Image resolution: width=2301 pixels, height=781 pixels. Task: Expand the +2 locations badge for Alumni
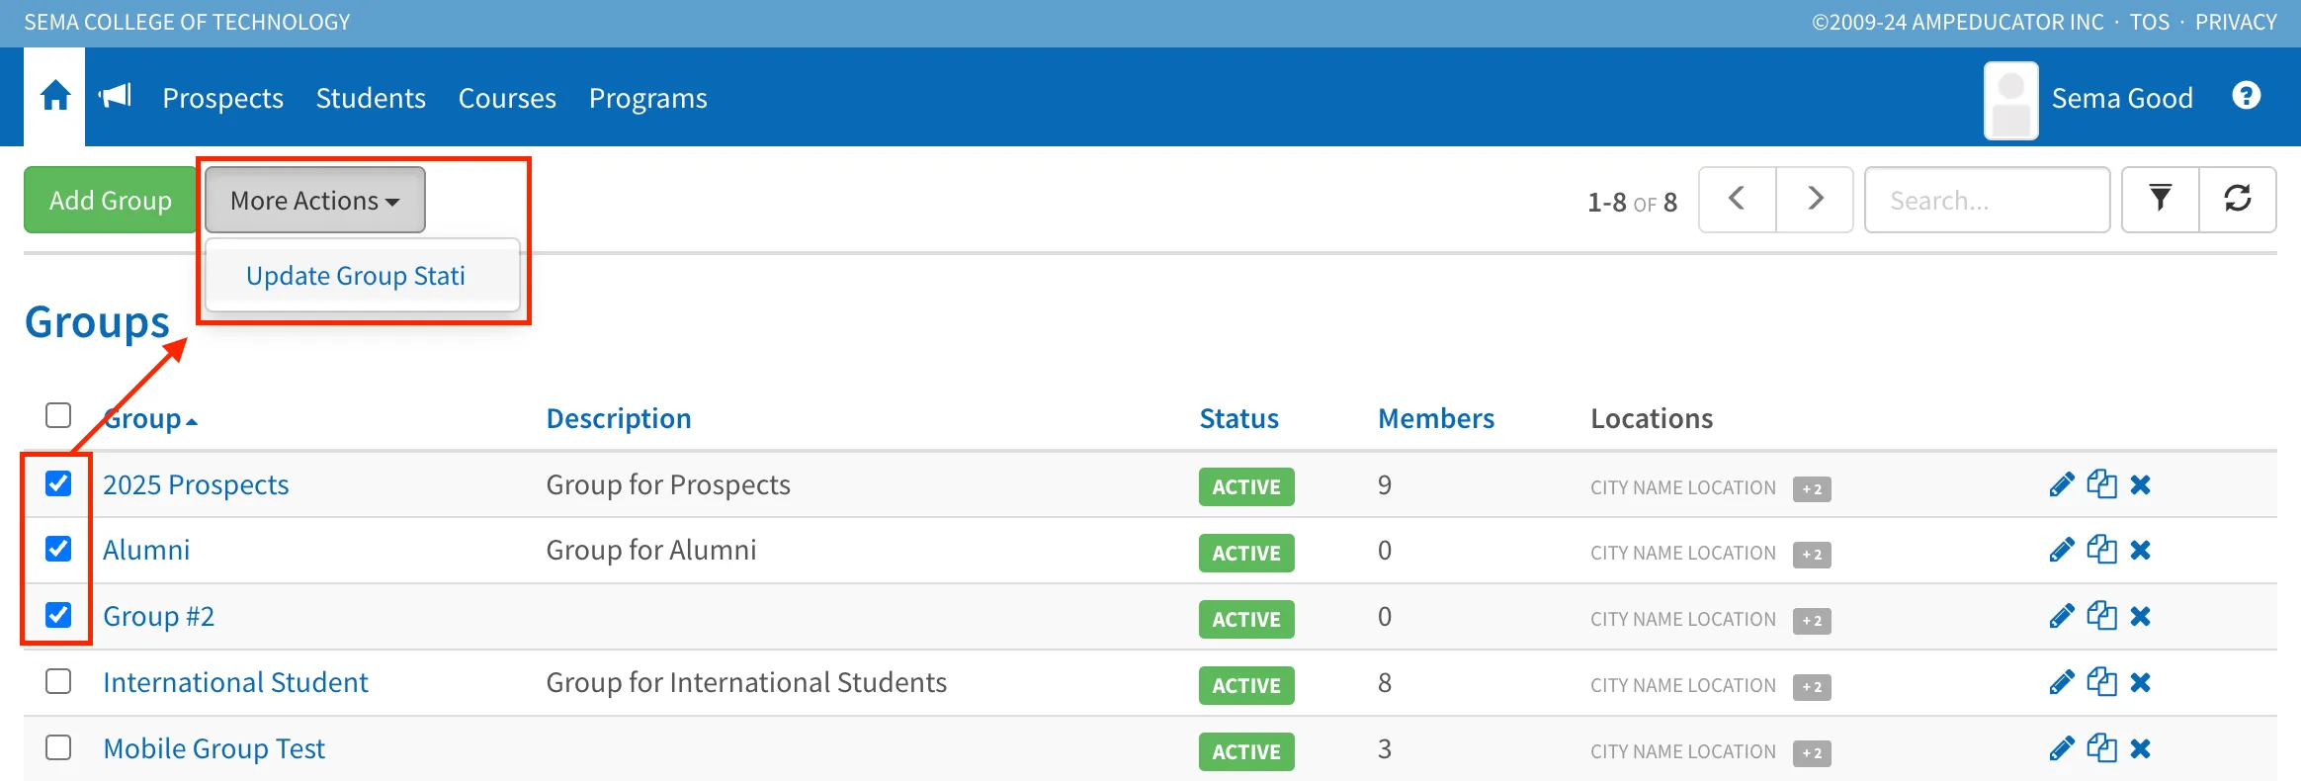pos(1812,554)
